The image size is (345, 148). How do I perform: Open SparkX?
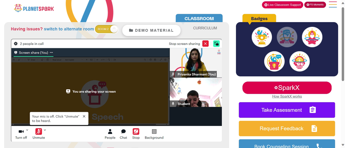287,88
